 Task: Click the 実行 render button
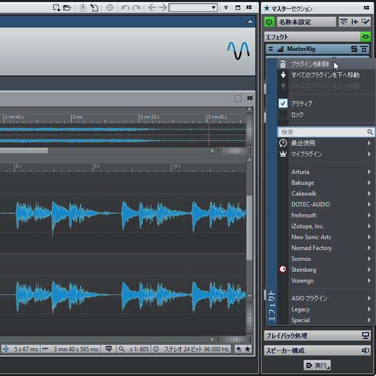pos(317,365)
